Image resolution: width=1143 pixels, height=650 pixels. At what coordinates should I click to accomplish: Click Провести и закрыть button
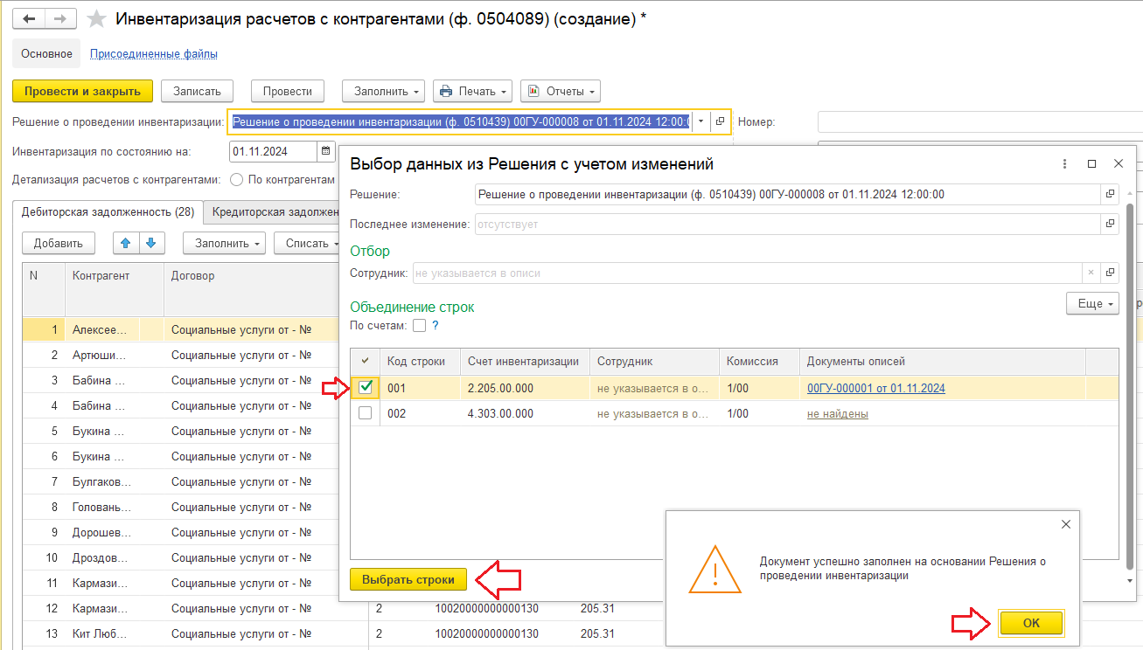[x=83, y=91]
